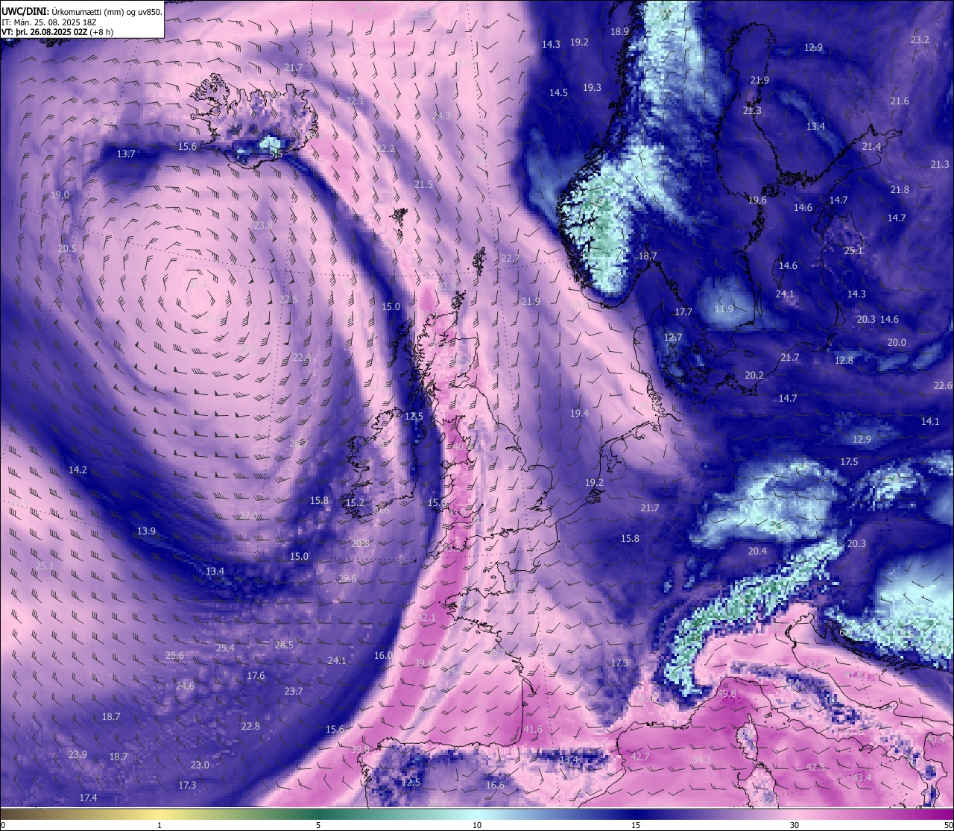Click the map value "19.4" over the North Sea

tap(579, 413)
